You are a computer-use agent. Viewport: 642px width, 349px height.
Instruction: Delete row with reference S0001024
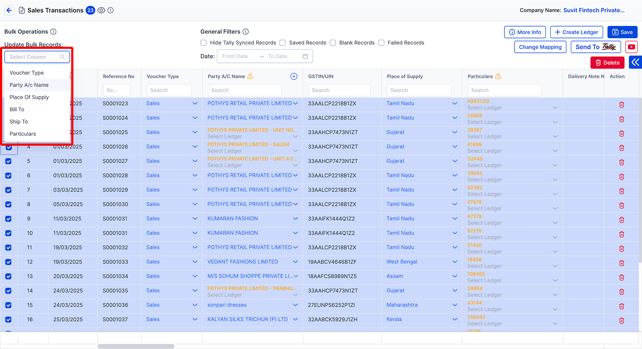[x=621, y=119]
